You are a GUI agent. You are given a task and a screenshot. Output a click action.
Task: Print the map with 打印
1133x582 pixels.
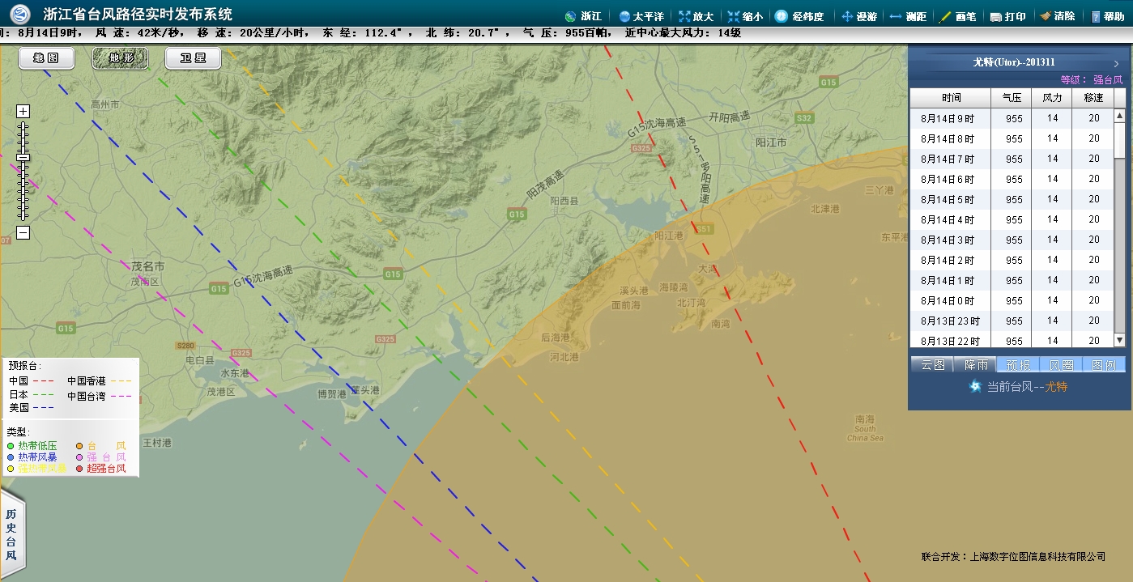click(1007, 16)
